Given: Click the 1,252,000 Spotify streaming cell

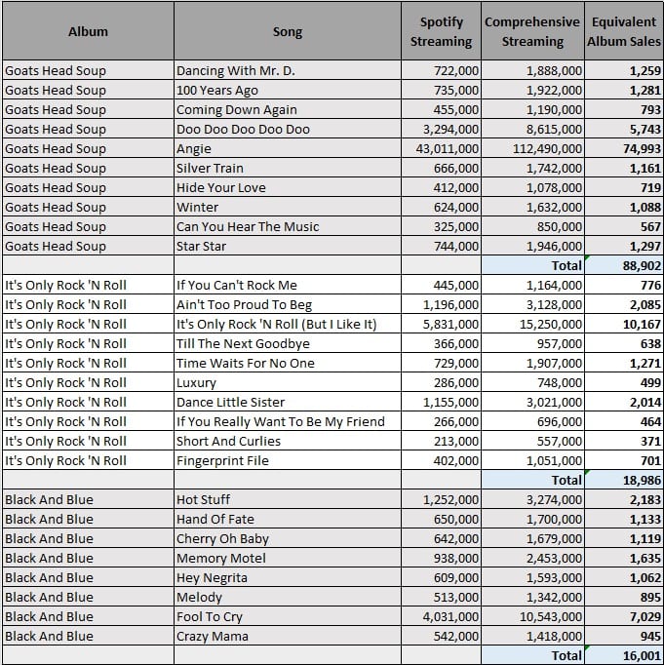Looking at the screenshot, I should pyautogui.click(x=441, y=499).
